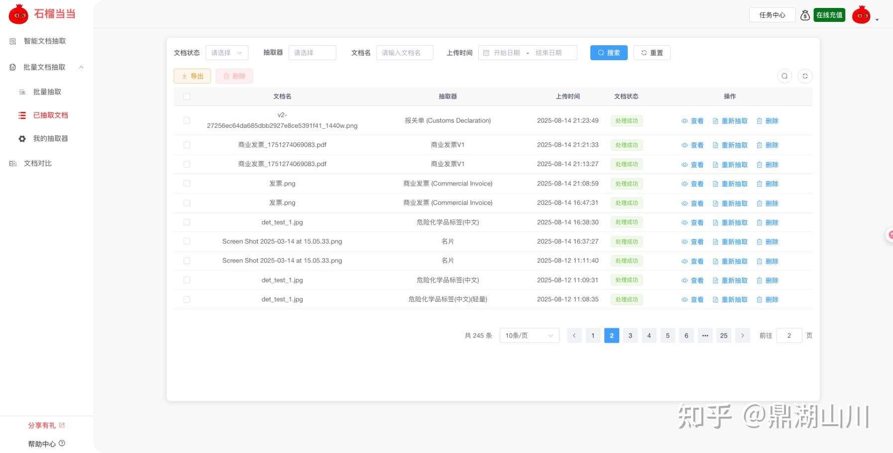Check the 发票.png row uploaded 16:47:31
The height and width of the screenshot is (453, 893).
[187, 203]
